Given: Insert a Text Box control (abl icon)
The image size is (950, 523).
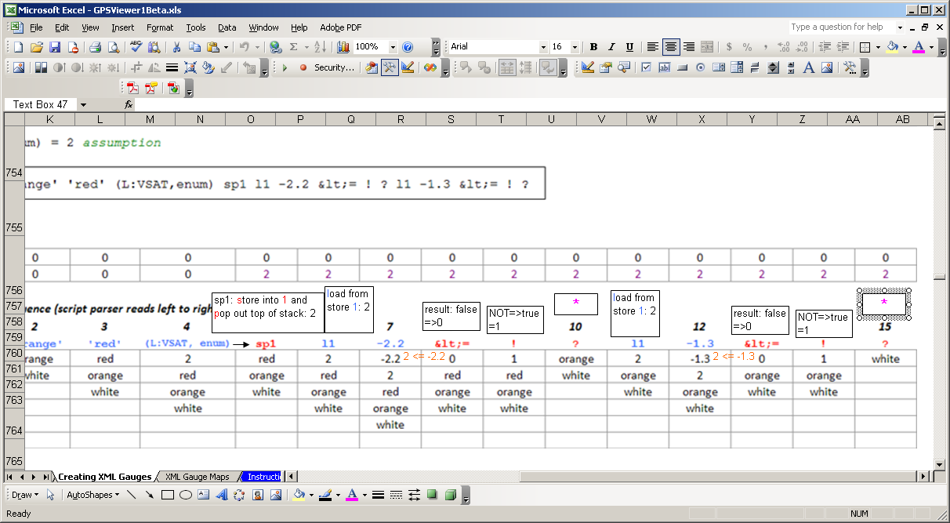Looking at the screenshot, I should (x=665, y=67).
